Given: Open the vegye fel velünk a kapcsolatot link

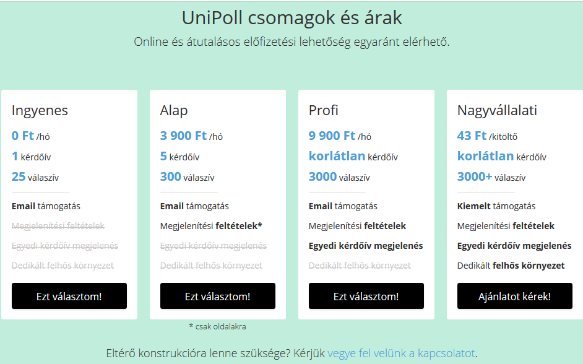Looking at the screenshot, I should click(x=401, y=353).
